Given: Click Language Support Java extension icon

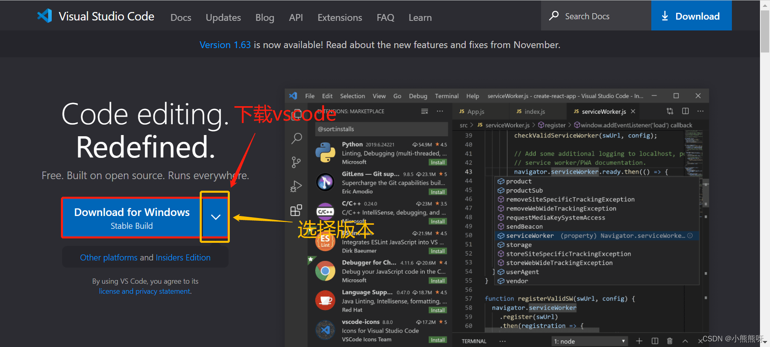Looking at the screenshot, I should [325, 301].
